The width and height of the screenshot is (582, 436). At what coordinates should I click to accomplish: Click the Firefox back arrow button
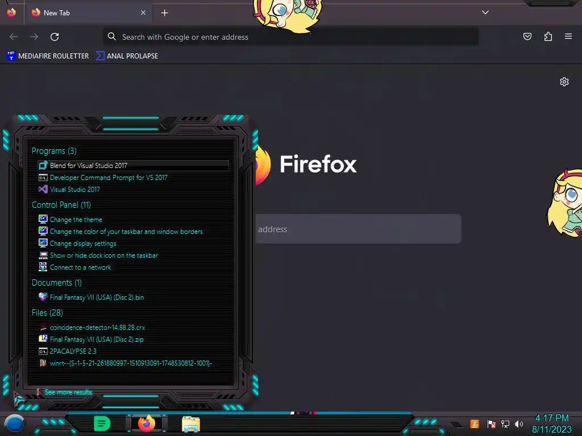click(x=14, y=37)
